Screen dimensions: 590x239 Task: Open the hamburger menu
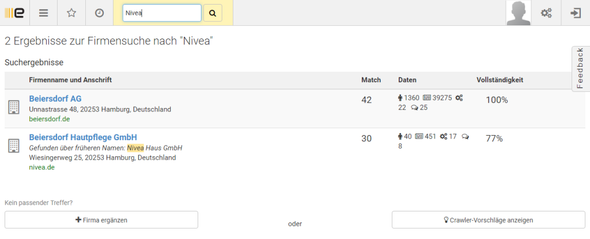tap(43, 13)
